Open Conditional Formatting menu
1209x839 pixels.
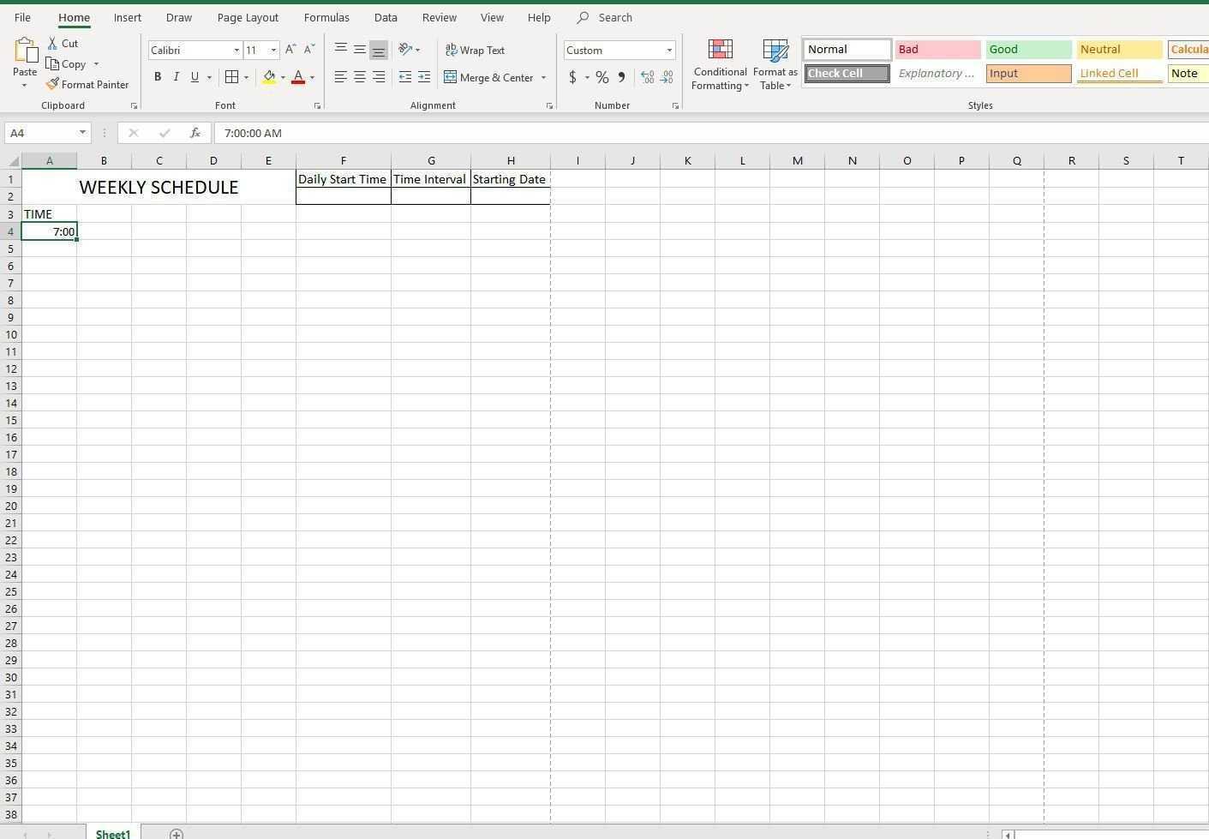[x=720, y=65]
